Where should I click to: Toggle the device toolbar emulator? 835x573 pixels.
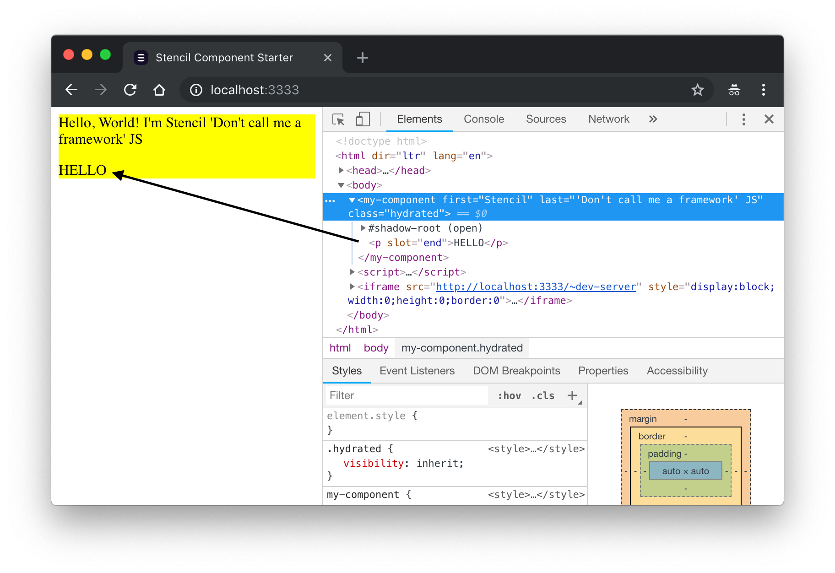pos(362,119)
